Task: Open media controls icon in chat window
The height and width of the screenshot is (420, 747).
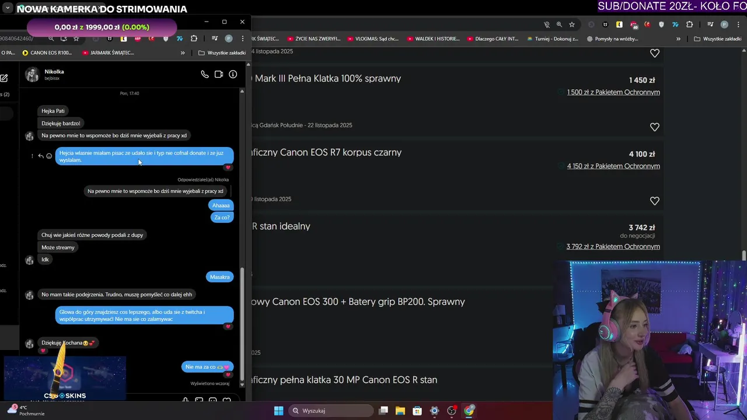Action: [215, 38]
